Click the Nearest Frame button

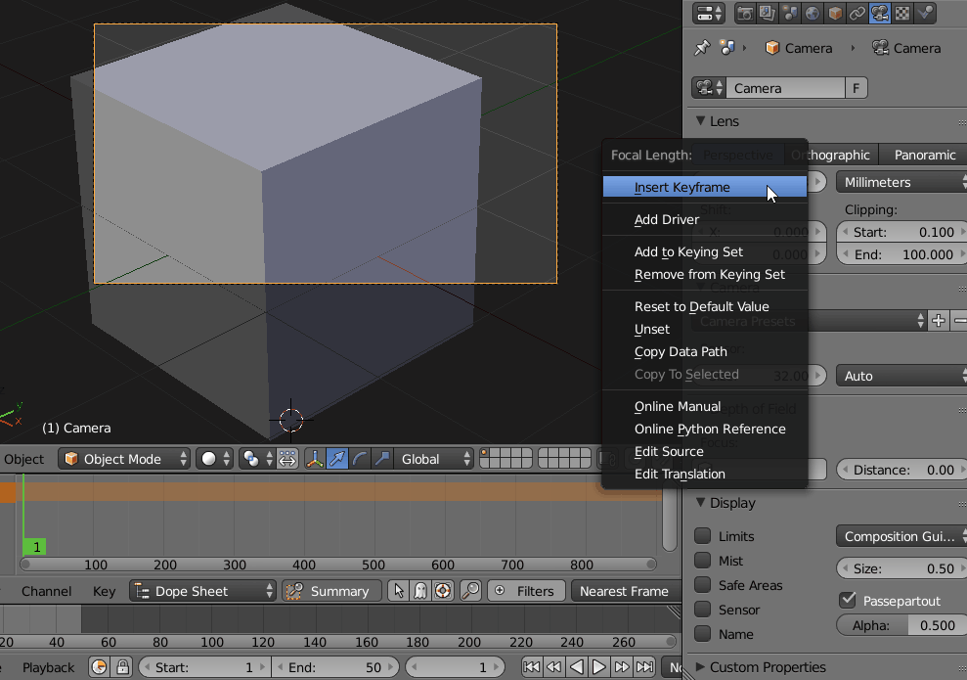tap(624, 591)
